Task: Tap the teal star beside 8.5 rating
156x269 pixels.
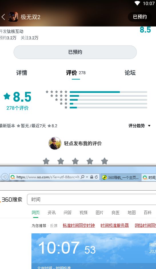Action: click(x=7, y=96)
